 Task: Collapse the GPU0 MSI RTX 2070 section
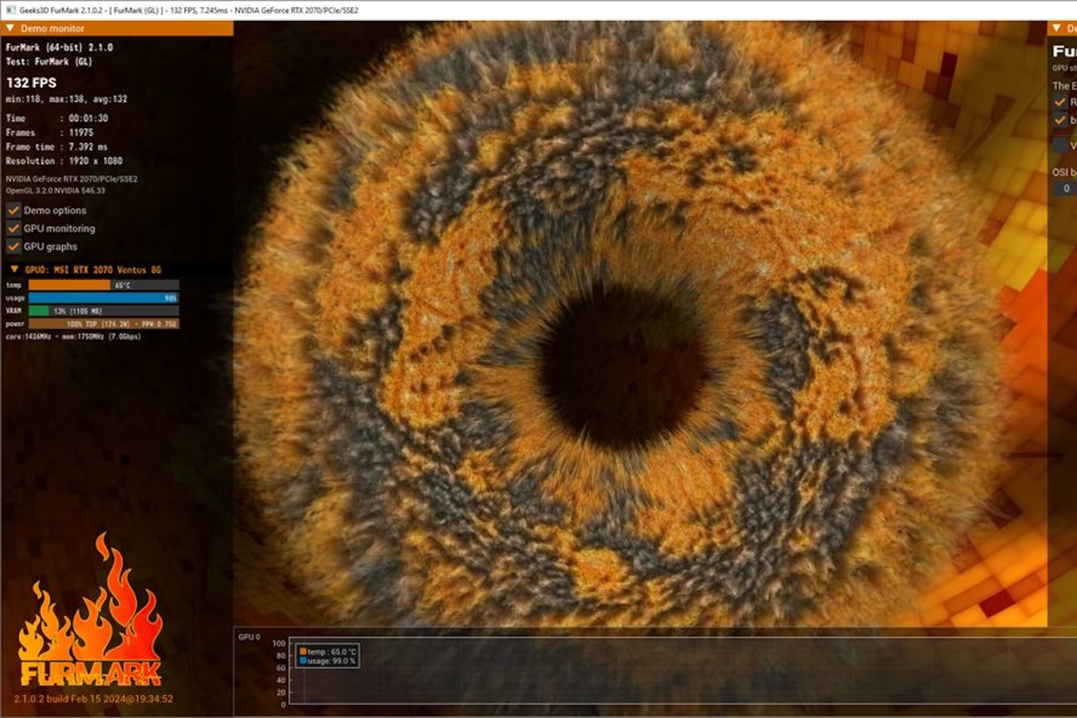[15, 269]
